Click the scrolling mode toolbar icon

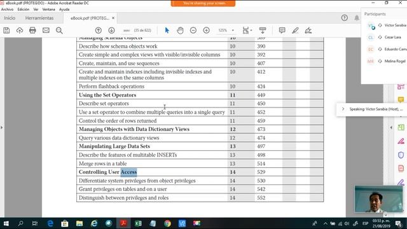pos(263,31)
